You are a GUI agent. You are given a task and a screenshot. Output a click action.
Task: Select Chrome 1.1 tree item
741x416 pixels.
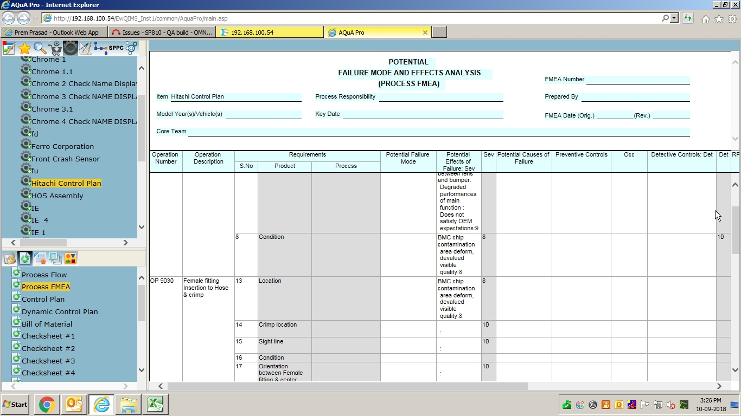52,71
